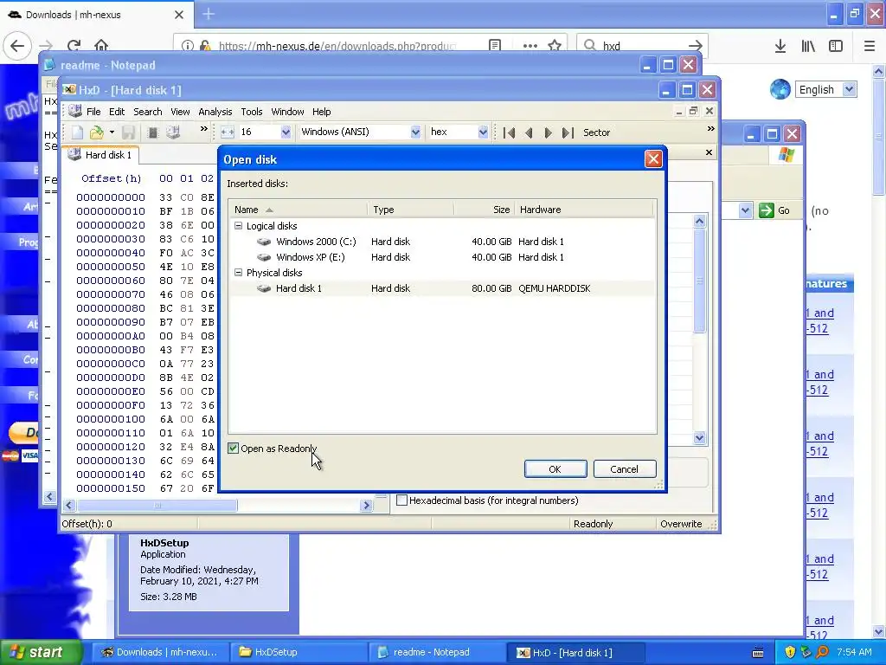
Task: Bookmark this page with star icon
Action: (555, 46)
